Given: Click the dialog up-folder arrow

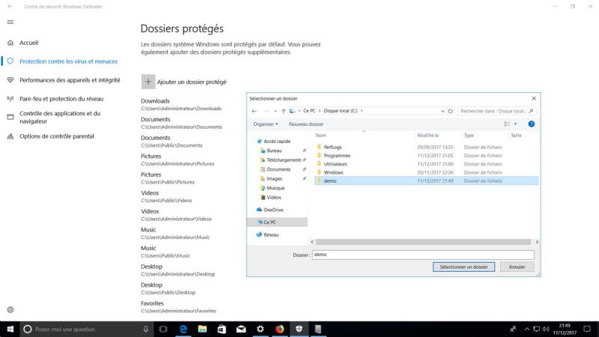Looking at the screenshot, I should [284, 111].
